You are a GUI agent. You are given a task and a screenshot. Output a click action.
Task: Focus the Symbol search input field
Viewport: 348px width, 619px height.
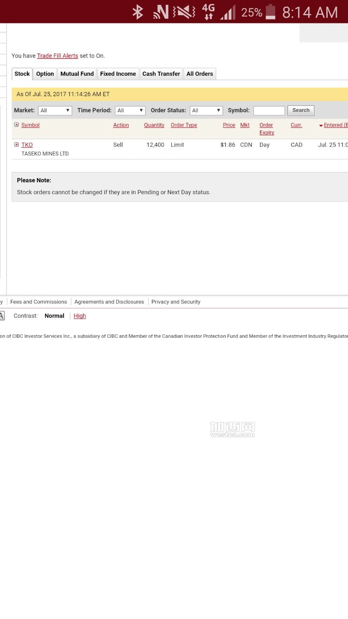click(269, 111)
